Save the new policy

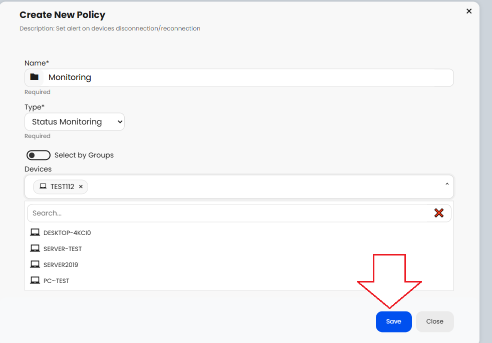pos(393,321)
